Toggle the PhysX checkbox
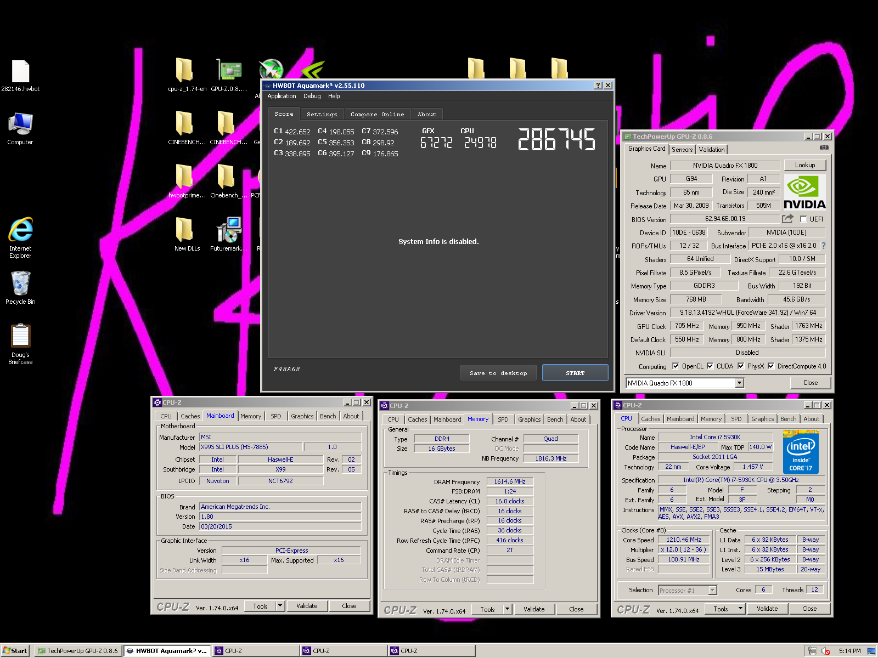 (x=741, y=366)
